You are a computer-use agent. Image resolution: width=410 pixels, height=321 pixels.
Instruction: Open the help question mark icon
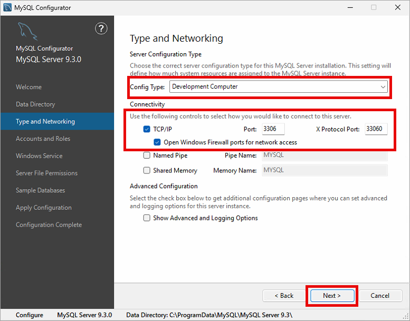[x=101, y=28]
